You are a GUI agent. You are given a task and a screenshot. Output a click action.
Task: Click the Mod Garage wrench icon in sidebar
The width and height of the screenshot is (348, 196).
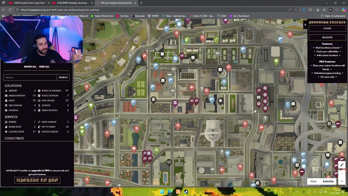39,122
